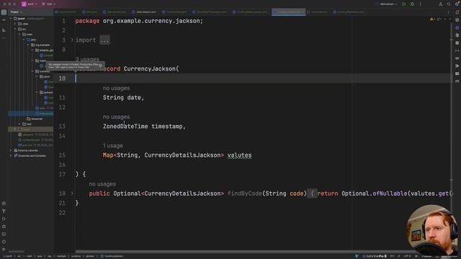Image resolution: width=461 pixels, height=259 pixels.
Task: Open the project name dropdown in title bar
Action: pyautogui.click(x=30, y=4)
